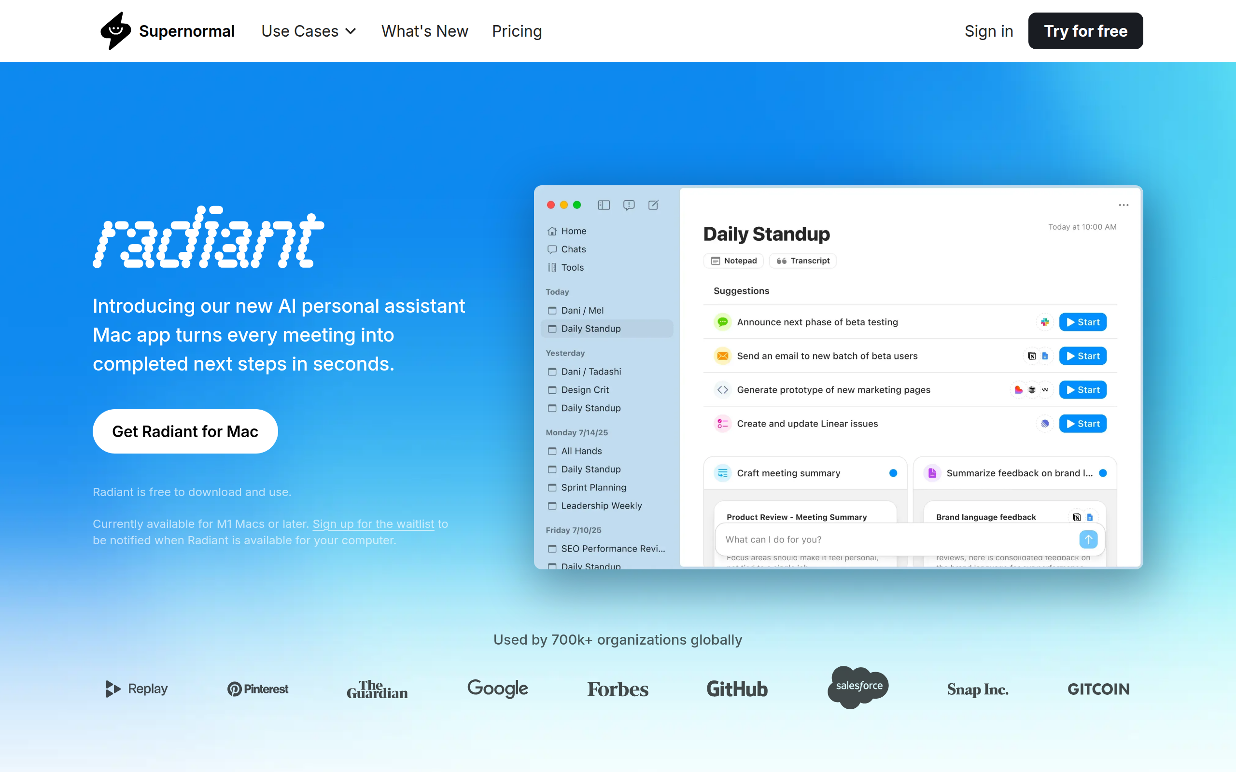Switch to the Transcript tab
This screenshot has height=772, width=1236.
802,261
